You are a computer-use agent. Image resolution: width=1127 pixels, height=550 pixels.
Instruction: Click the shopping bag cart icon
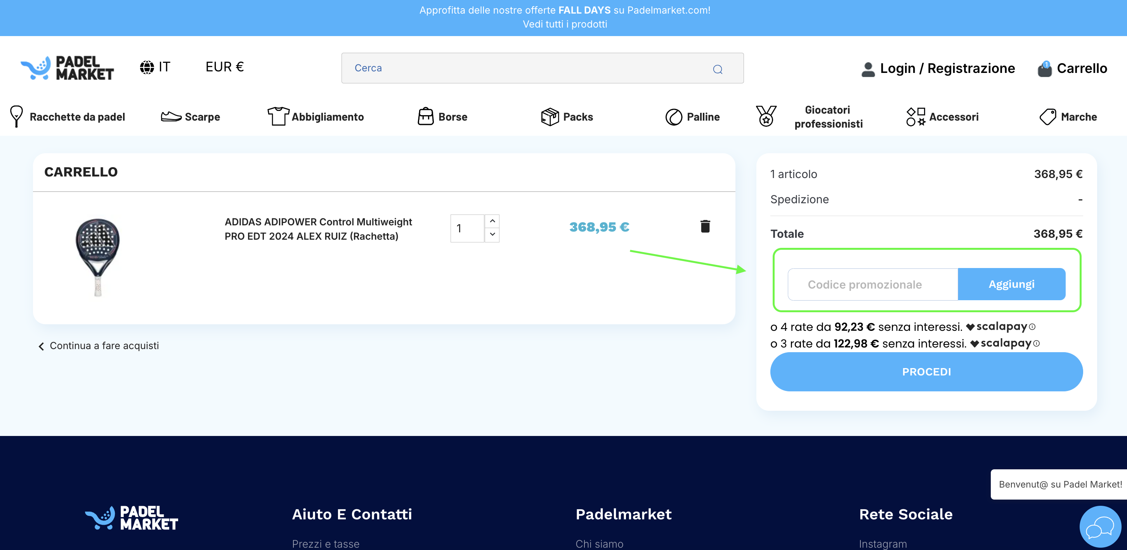(1045, 69)
